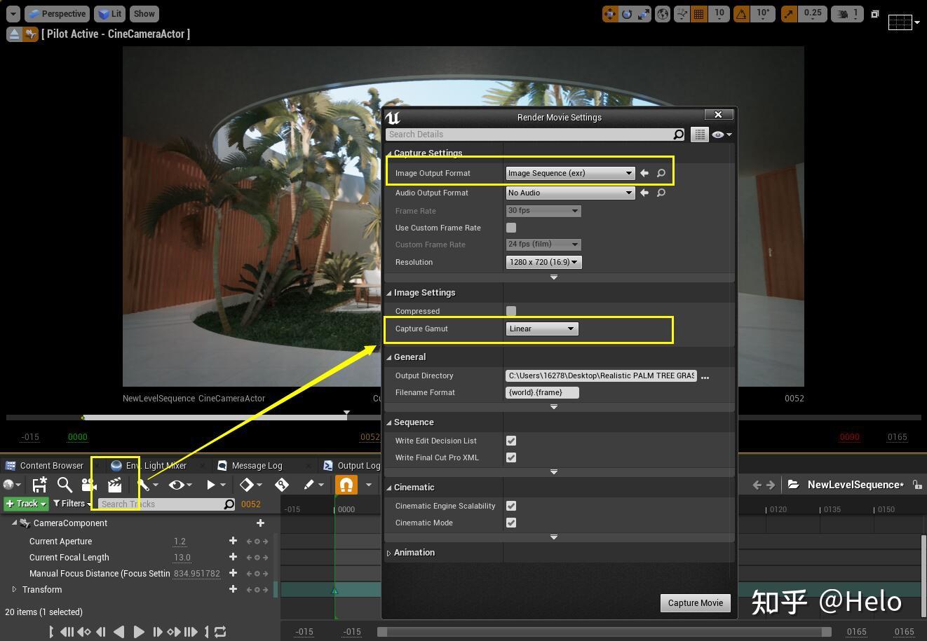Disable the Write Final Cut Pro XML checkbox

[x=510, y=457]
